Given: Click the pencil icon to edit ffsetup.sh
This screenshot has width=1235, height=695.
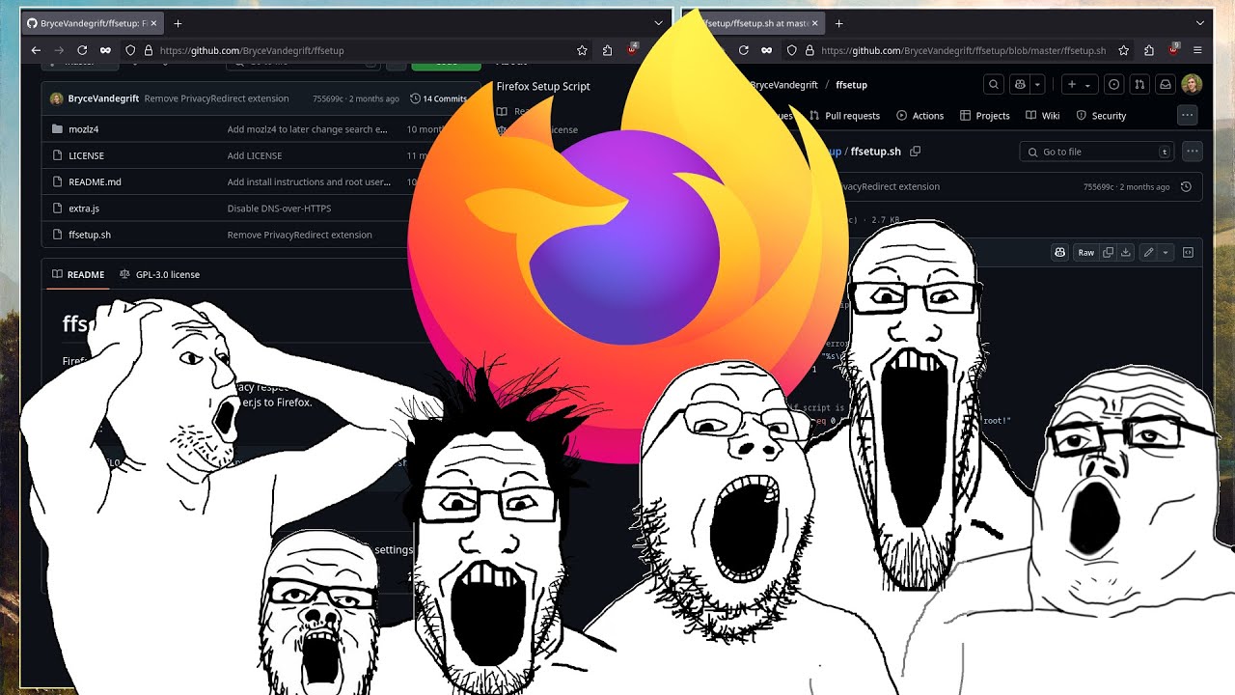Looking at the screenshot, I should coord(1148,252).
